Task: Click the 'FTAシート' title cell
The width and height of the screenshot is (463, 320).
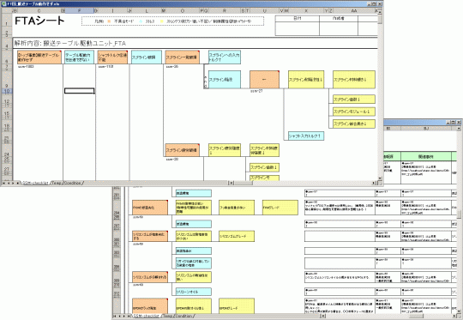Action: [39, 21]
